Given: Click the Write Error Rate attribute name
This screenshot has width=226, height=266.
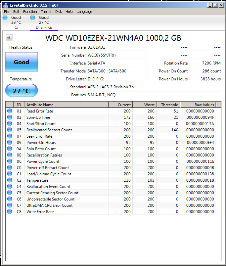Looking at the screenshot, I should (x=40, y=212).
